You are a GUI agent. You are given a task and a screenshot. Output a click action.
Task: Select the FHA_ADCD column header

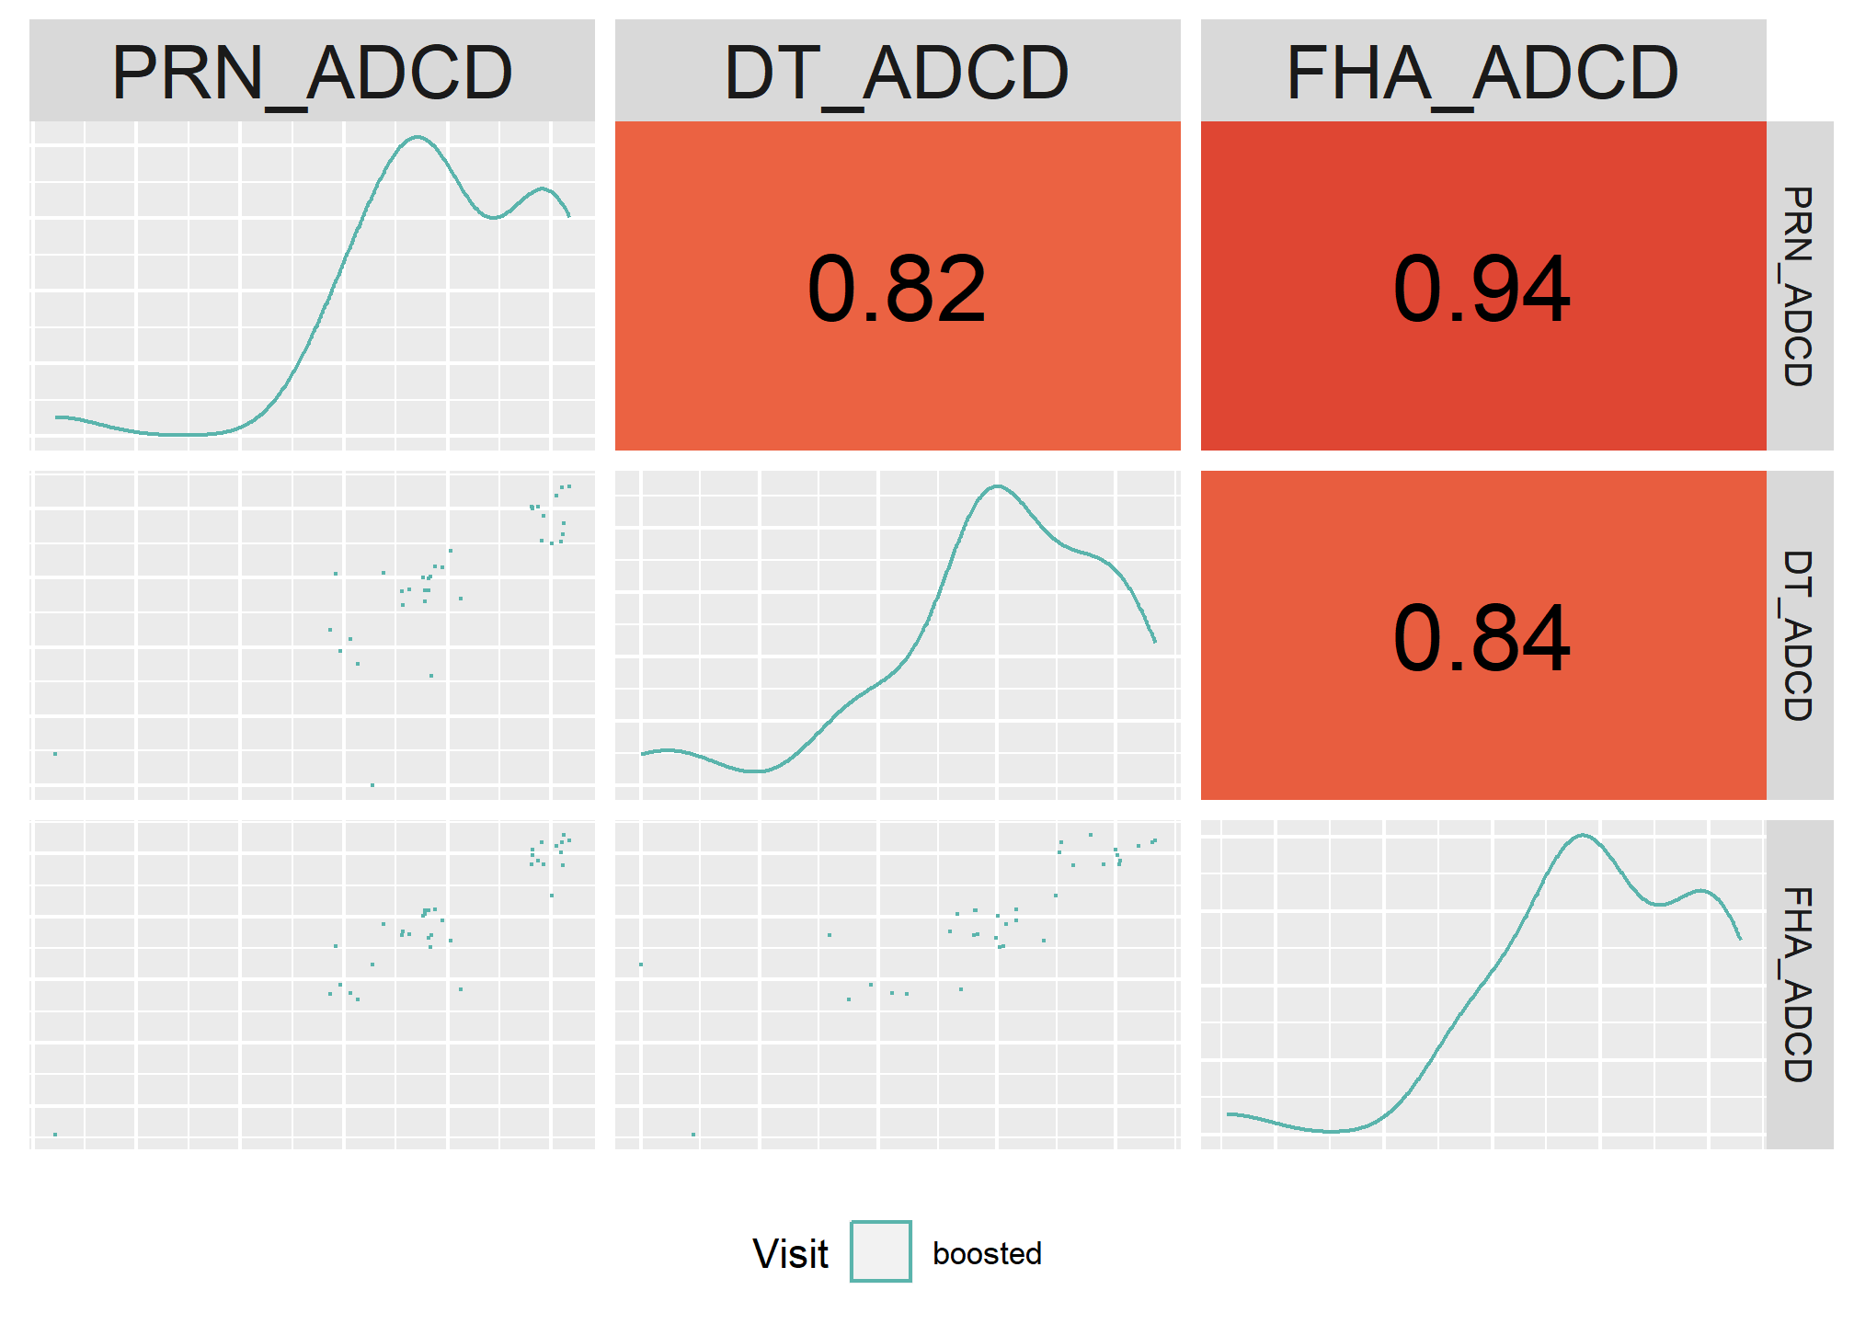pos(1483,71)
